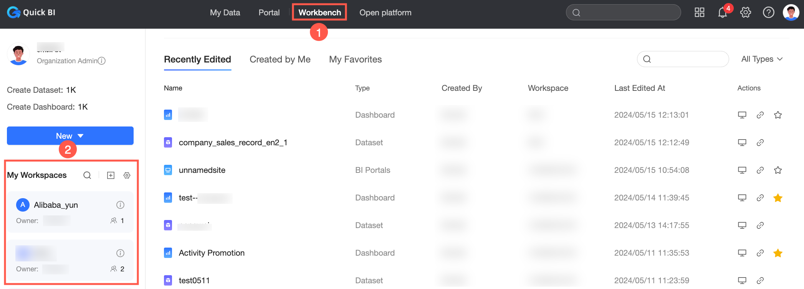Viewport: 804px width, 289px height.
Task: Add a new workspace with plus icon
Action: click(x=111, y=175)
